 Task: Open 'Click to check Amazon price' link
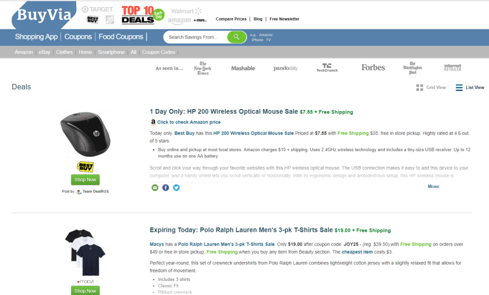click(x=188, y=122)
